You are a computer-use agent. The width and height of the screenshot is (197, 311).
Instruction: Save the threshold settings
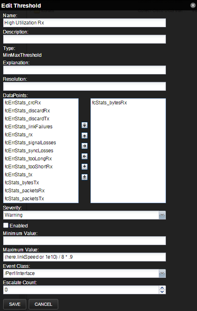[15, 304]
